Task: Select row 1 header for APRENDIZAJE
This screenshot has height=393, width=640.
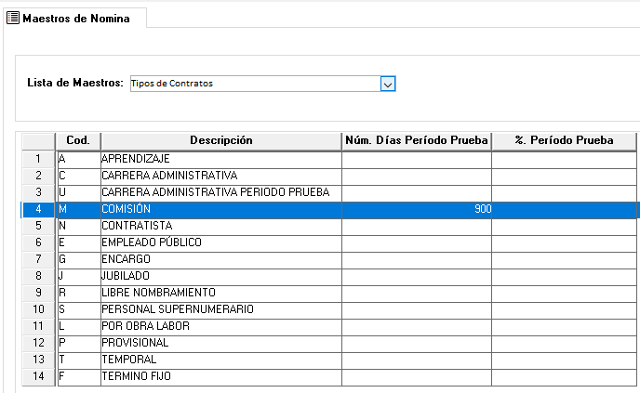Action: [x=38, y=159]
